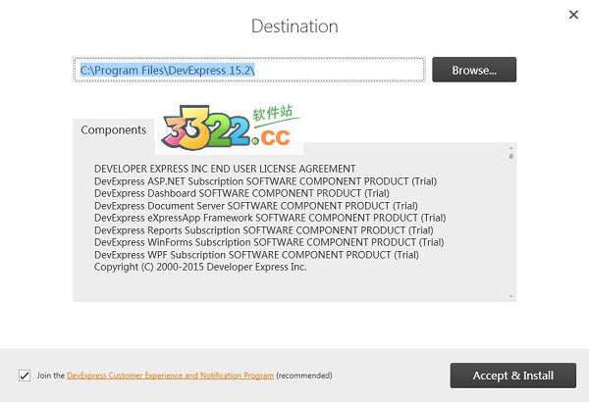This screenshot has width=589, height=402.
Task: Open the DevExpress Customer Experience Program link
Action: coord(170,376)
